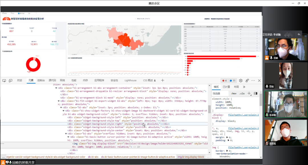The height and width of the screenshot is (165, 308).
Task: Expand the margin property triangle
Action: click(227, 137)
